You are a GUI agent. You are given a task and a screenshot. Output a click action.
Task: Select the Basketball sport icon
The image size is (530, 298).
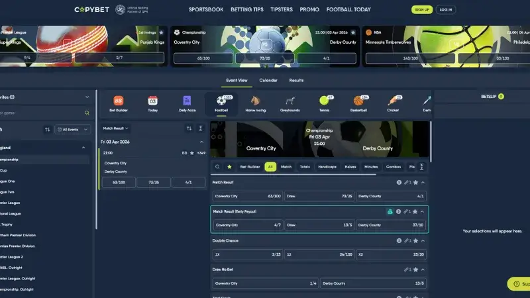pyautogui.click(x=358, y=103)
